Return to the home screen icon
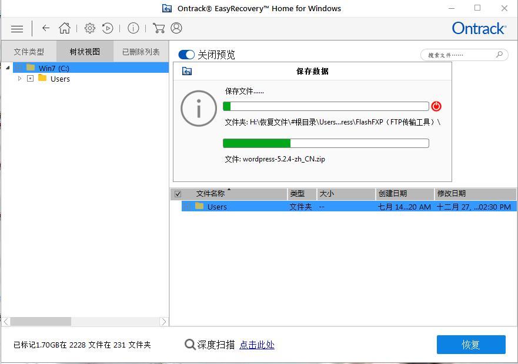This screenshot has width=518, height=364. pos(65,28)
